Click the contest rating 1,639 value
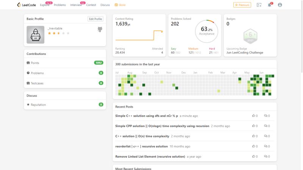This screenshot has height=170, width=303. pyautogui.click(x=123, y=24)
